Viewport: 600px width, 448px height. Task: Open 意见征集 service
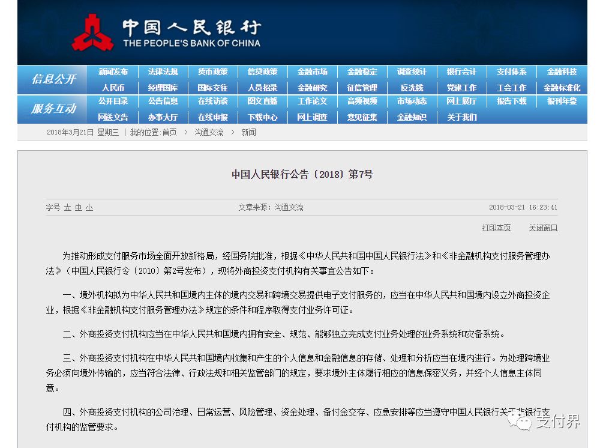click(362, 117)
